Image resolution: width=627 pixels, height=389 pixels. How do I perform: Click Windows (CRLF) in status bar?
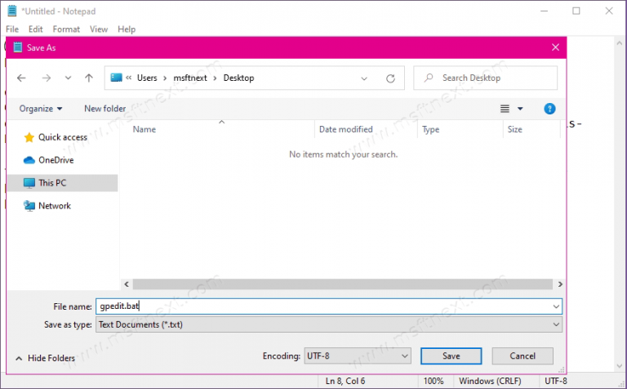click(490, 381)
